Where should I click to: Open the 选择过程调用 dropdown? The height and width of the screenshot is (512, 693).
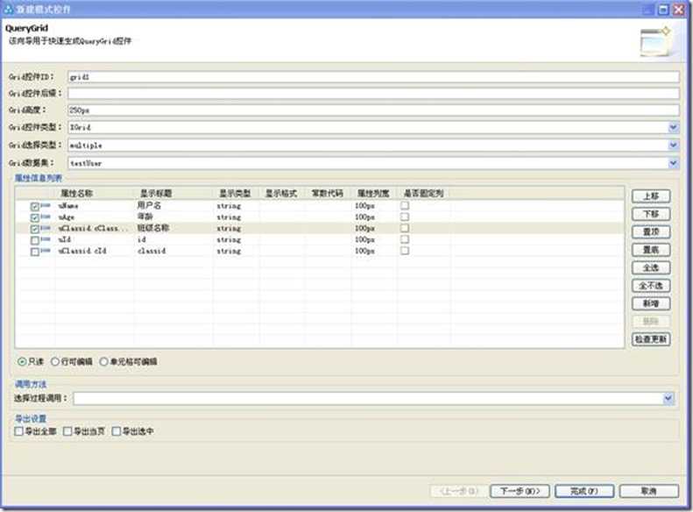click(x=668, y=398)
